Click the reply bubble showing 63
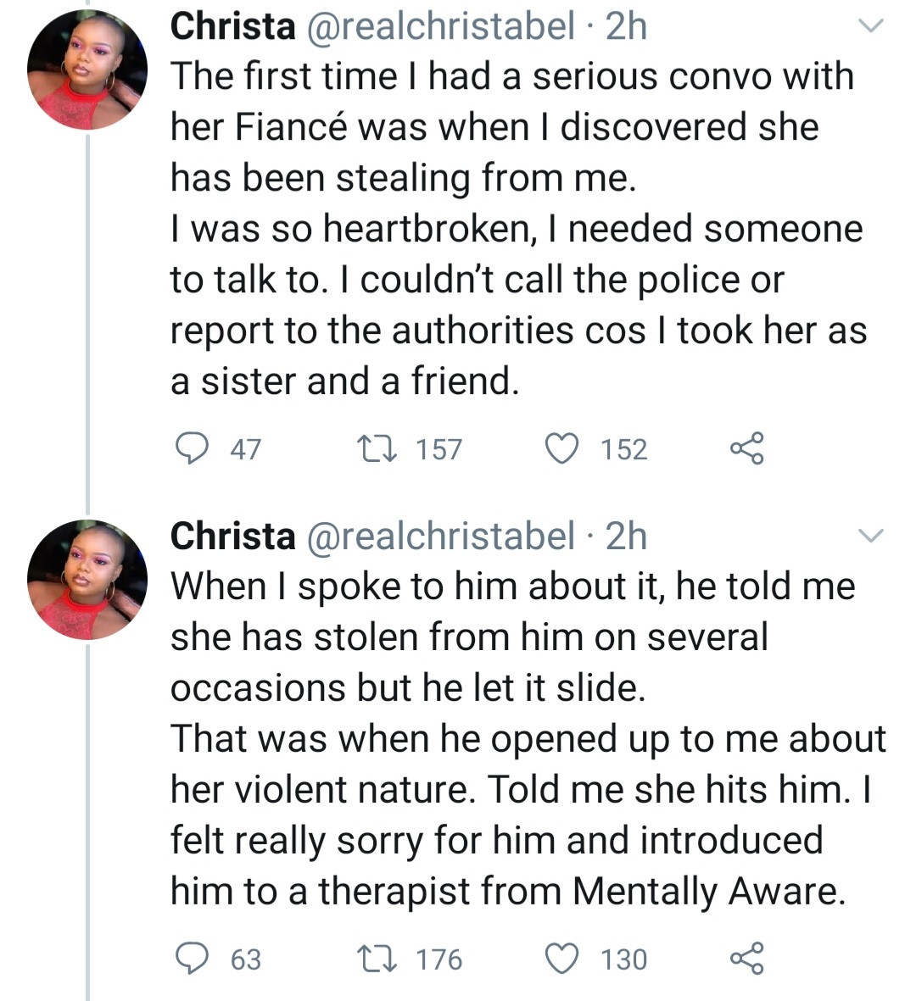This screenshot has width=916, height=1001. (193, 959)
